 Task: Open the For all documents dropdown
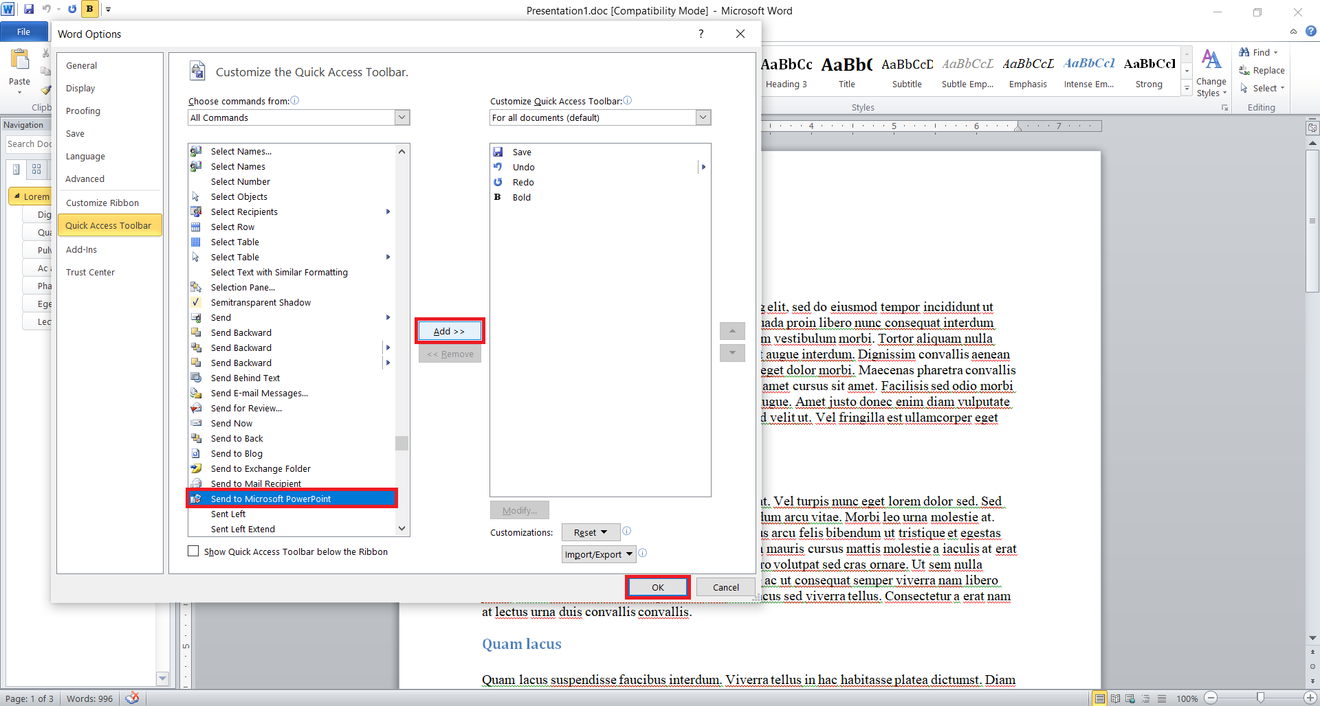pyautogui.click(x=703, y=117)
